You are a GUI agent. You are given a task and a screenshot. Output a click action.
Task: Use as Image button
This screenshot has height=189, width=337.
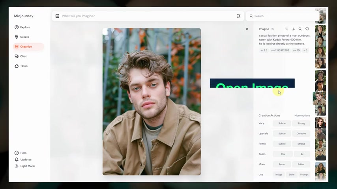pyautogui.click(x=279, y=174)
